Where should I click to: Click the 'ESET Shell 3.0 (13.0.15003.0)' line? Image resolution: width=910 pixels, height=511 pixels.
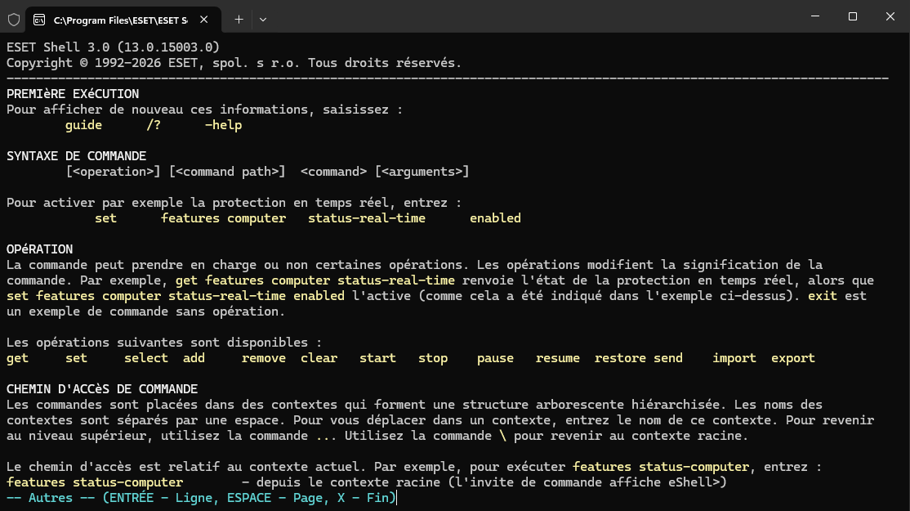point(114,47)
